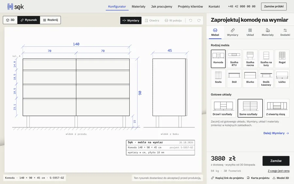Click the W pokoju room view button
This screenshot has width=294, height=184.
[x=173, y=21]
